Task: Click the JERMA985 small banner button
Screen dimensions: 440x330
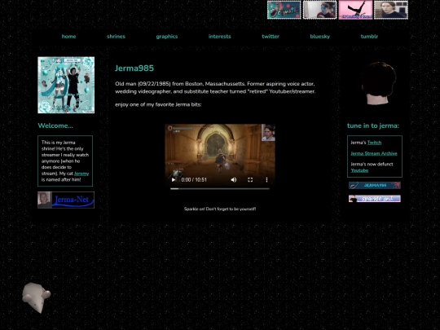Action: click(375, 185)
